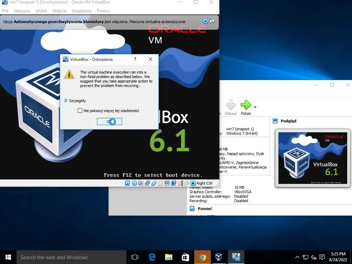This screenshot has width=352, height=264.
Task: Click the keyboard capture arrow icon
Action: pos(193,183)
